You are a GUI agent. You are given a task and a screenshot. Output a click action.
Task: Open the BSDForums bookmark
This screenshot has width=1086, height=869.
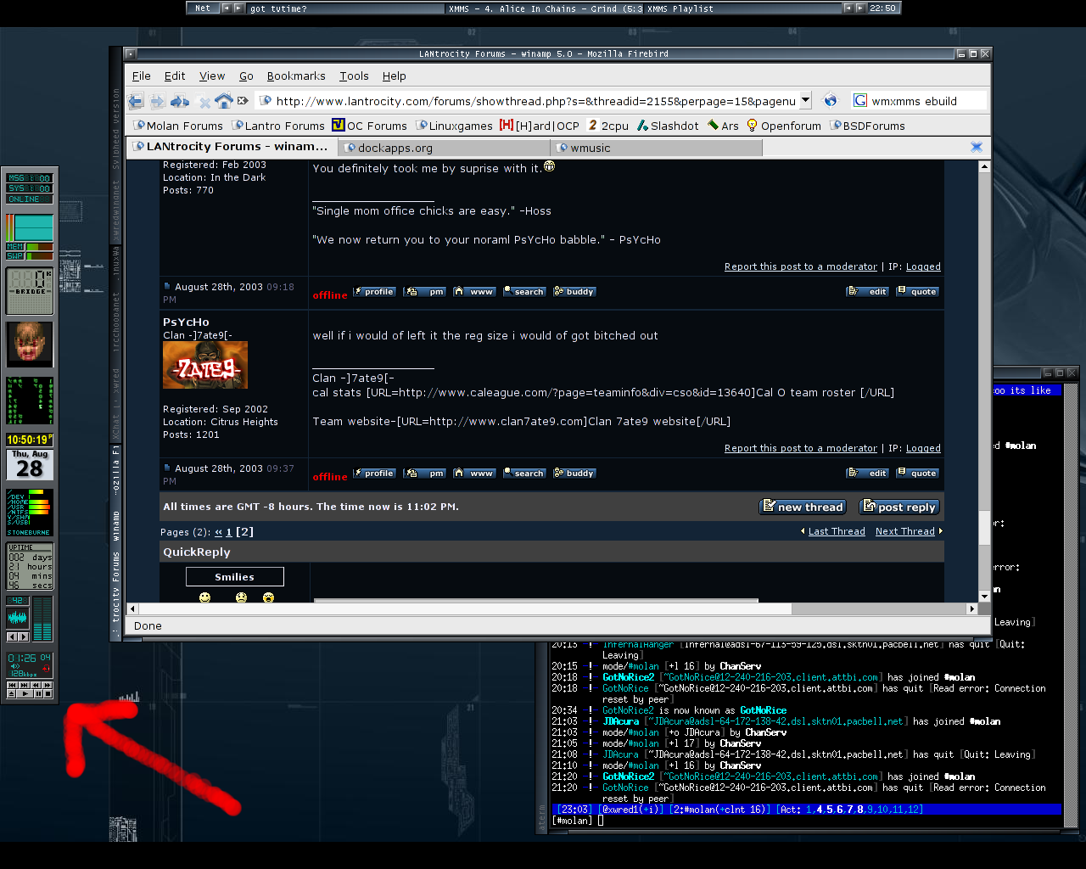(x=867, y=126)
